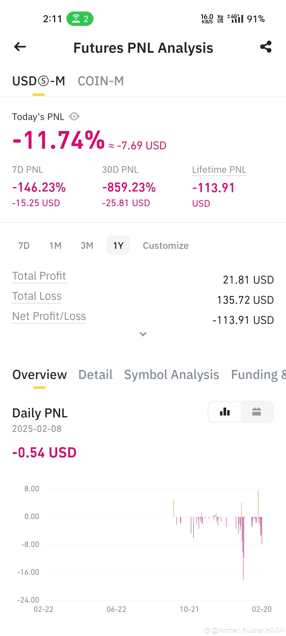The width and height of the screenshot is (286, 636).
Task: Select the 7D time range
Action: pos(24,245)
